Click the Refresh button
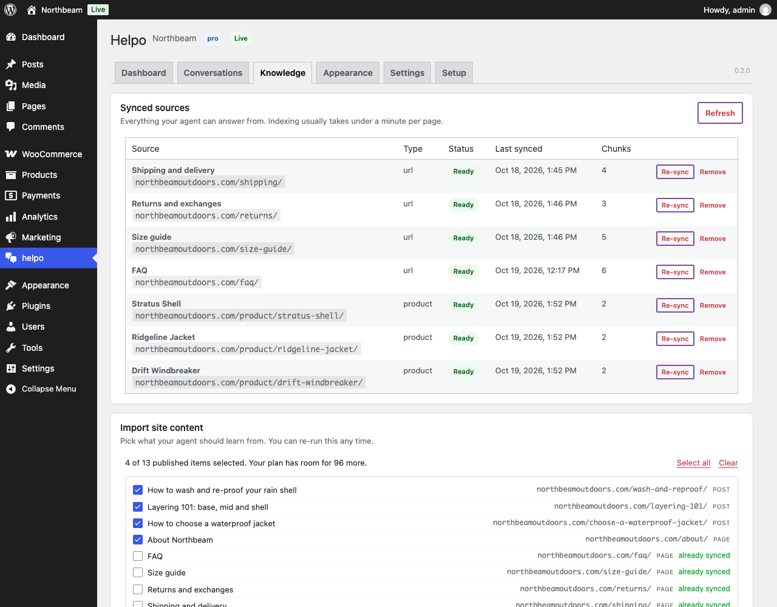This screenshot has width=777, height=607. point(720,113)
